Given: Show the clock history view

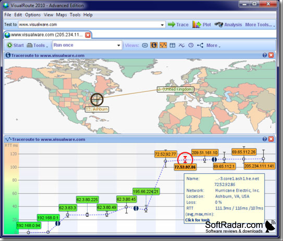Looking at the screenshot, I should 191,45.
